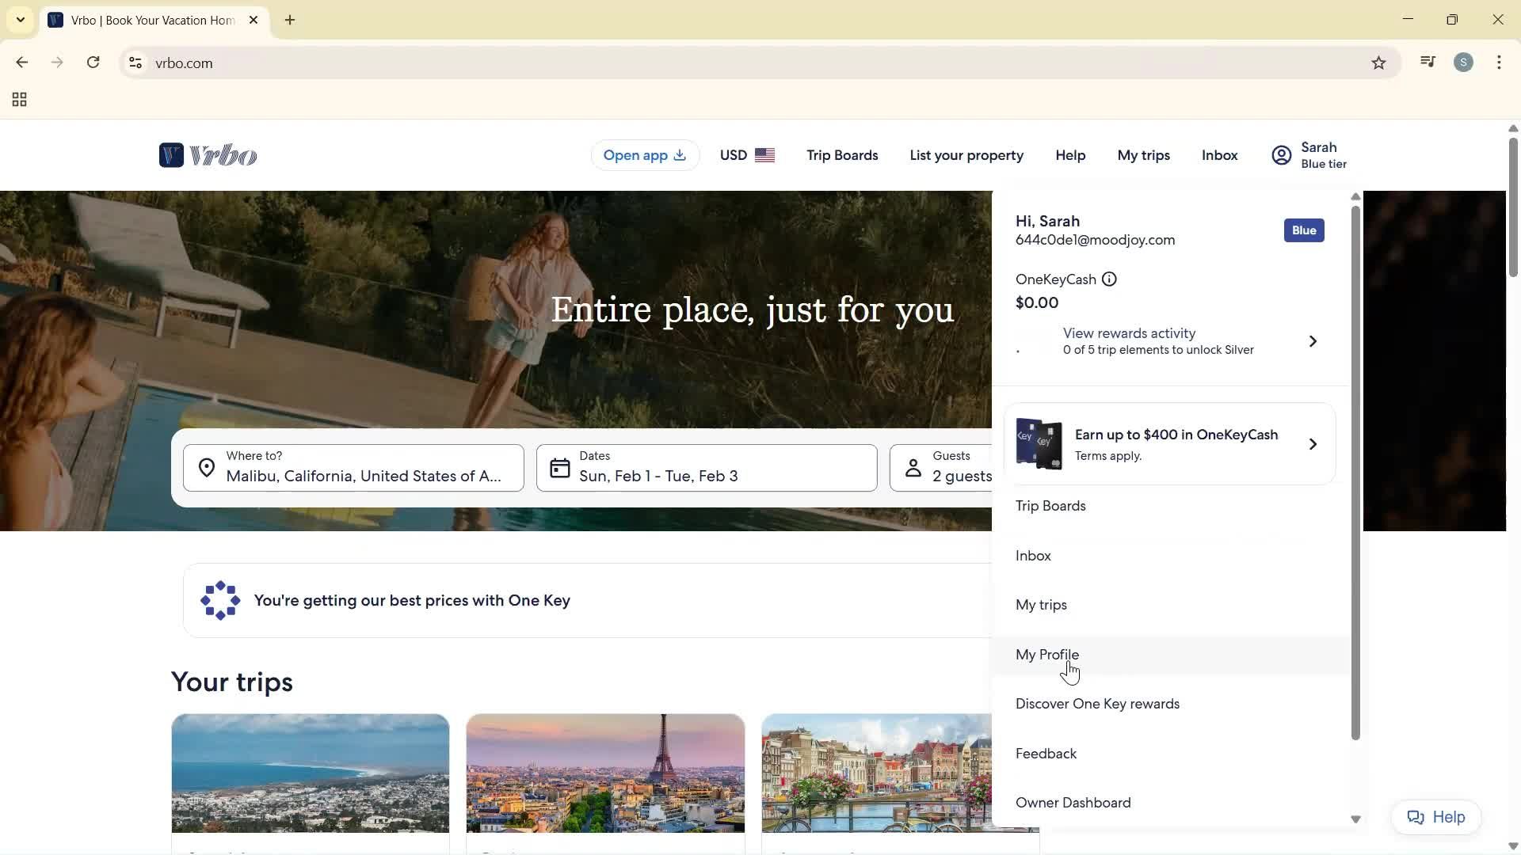Screen dimensions: 1521x855
Task: Click the One Key logo beside best prices banner
Action: pyautogui.click(x=219, y=600)
